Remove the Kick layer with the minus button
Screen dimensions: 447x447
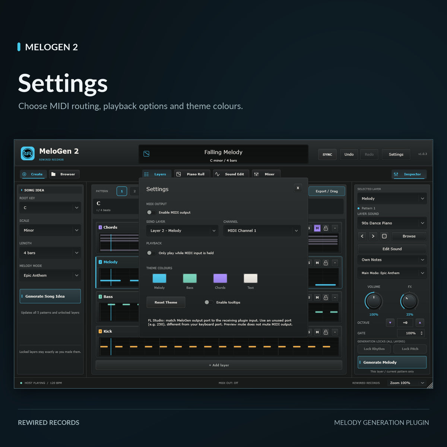tap(335, 332)
